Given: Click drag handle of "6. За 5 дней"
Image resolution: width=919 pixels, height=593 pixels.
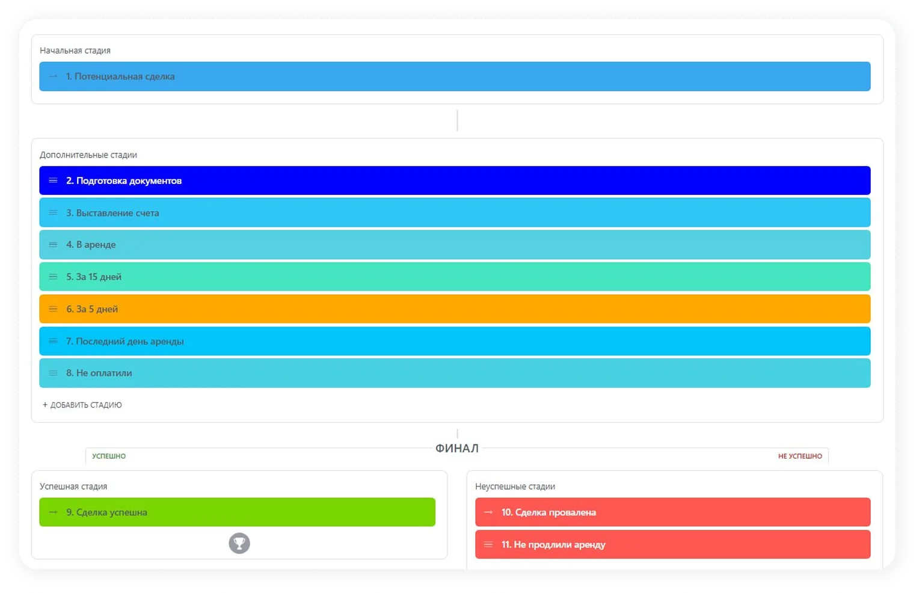Looking at the screenshot, I should point(53,309).
